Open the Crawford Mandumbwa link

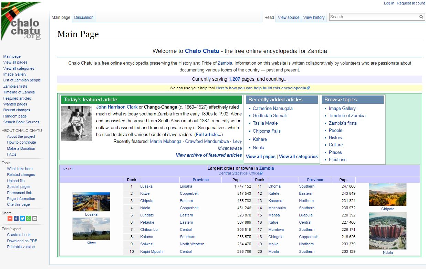point(207,142)
